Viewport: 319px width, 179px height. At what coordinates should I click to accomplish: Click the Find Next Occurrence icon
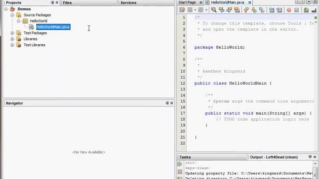(229, 10)
